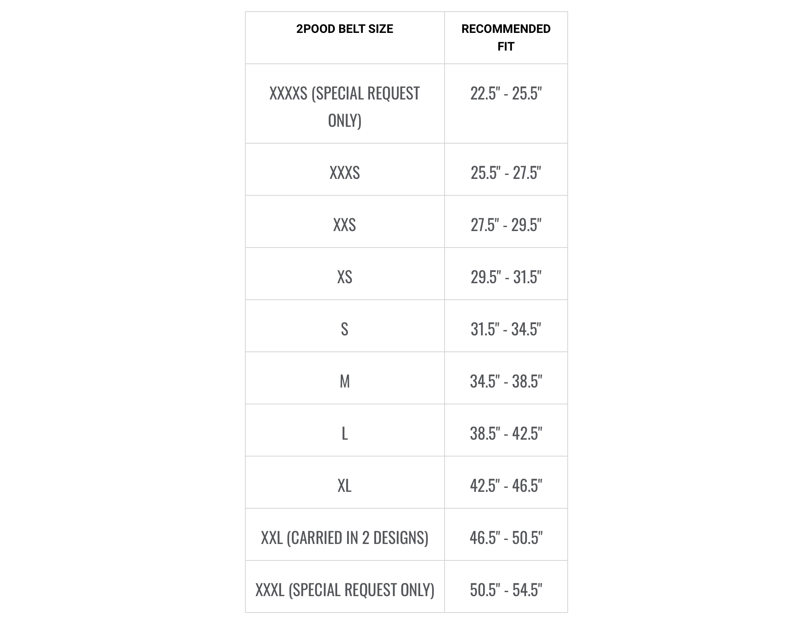Click the 27.5" - 29.5" fit range

coord(506,225)
